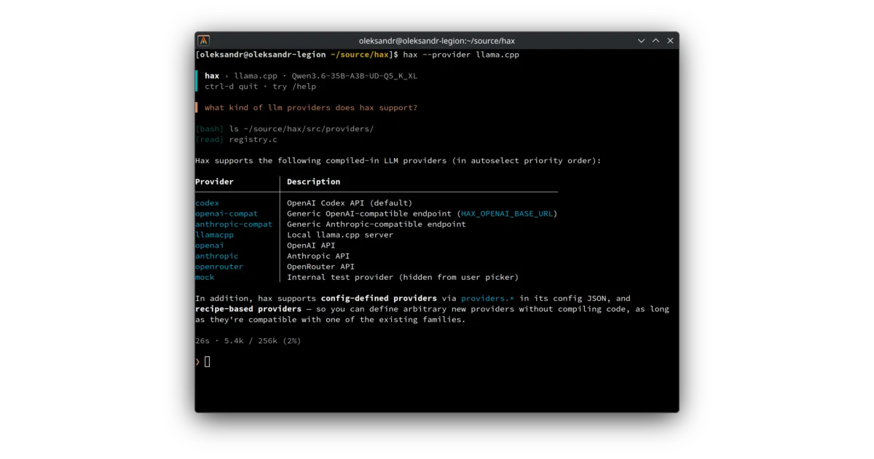Maximize the terminal window

pos(656,41)
